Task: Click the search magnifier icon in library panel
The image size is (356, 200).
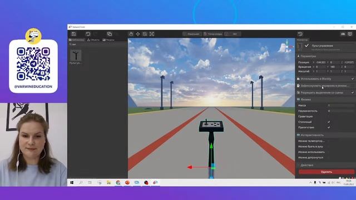Action: pos(71,44)
